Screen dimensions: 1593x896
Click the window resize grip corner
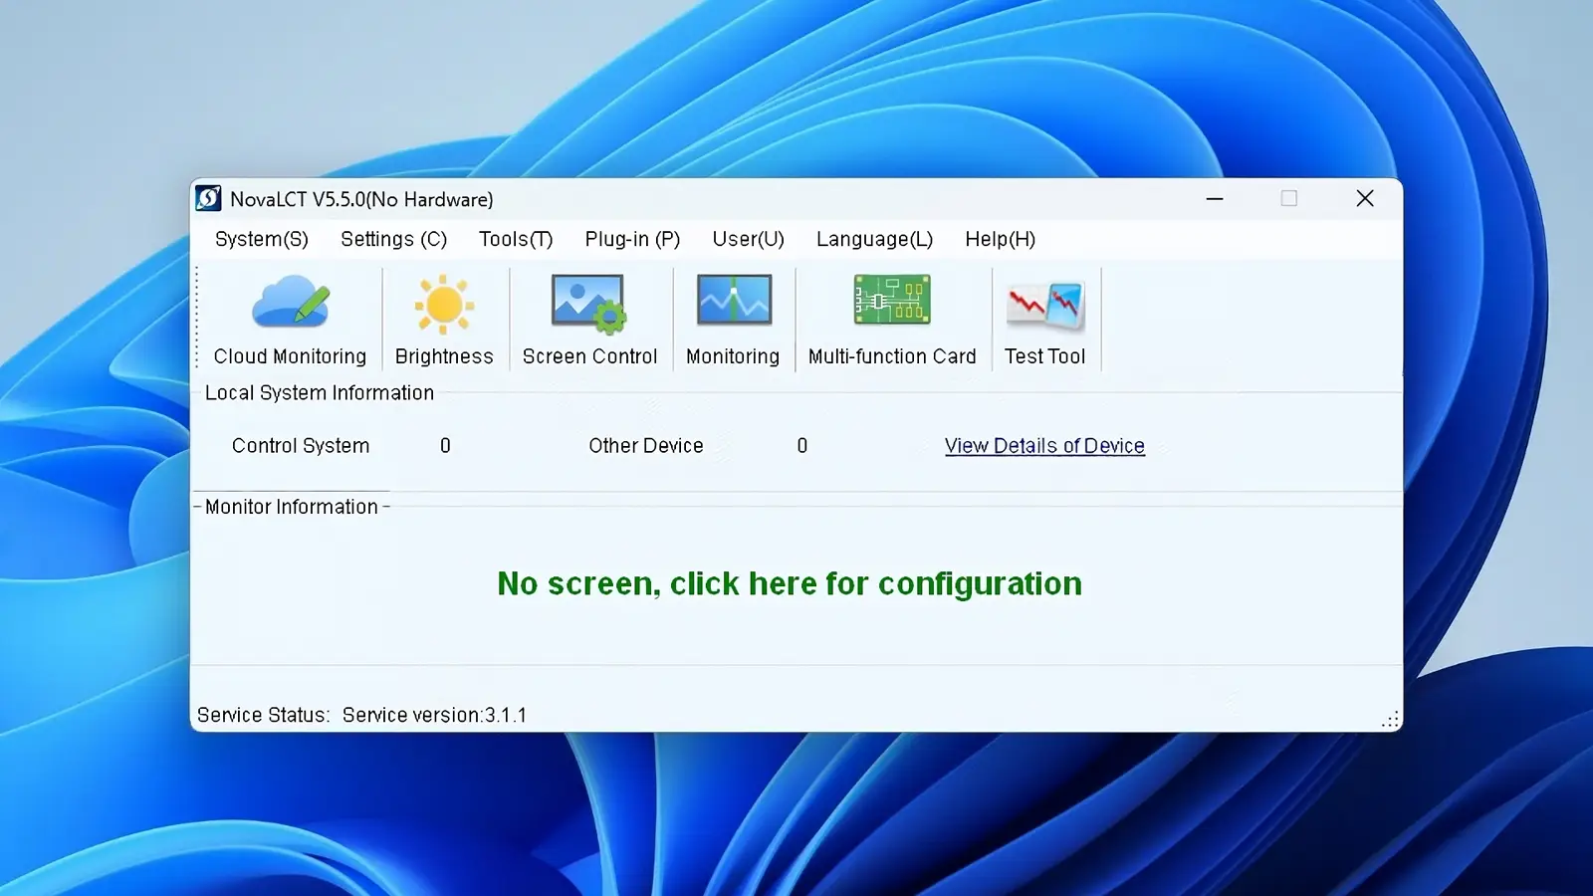click(x=1391, y=720)
